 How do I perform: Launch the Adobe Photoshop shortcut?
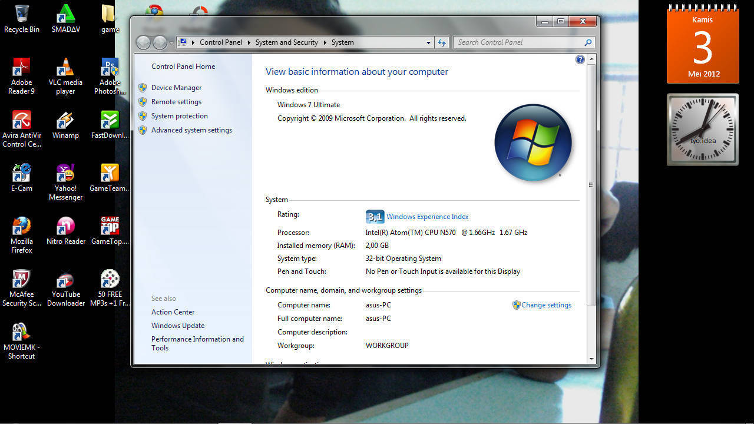tap(110, 76)
